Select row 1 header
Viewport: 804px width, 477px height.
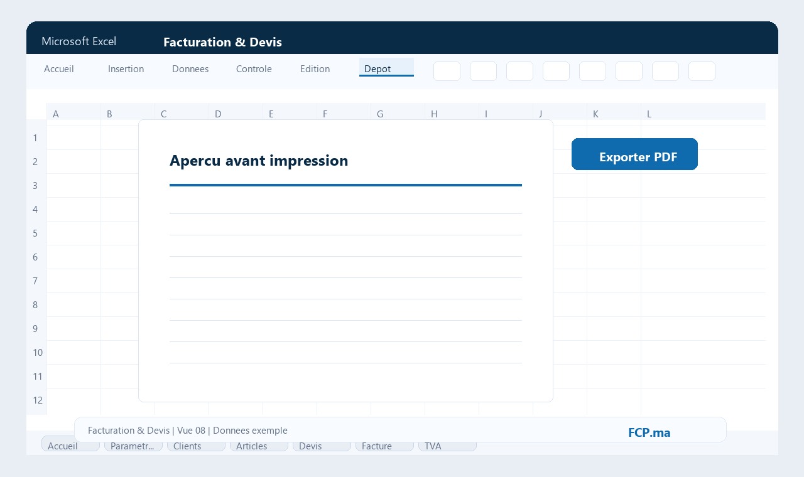pos(36,137)
